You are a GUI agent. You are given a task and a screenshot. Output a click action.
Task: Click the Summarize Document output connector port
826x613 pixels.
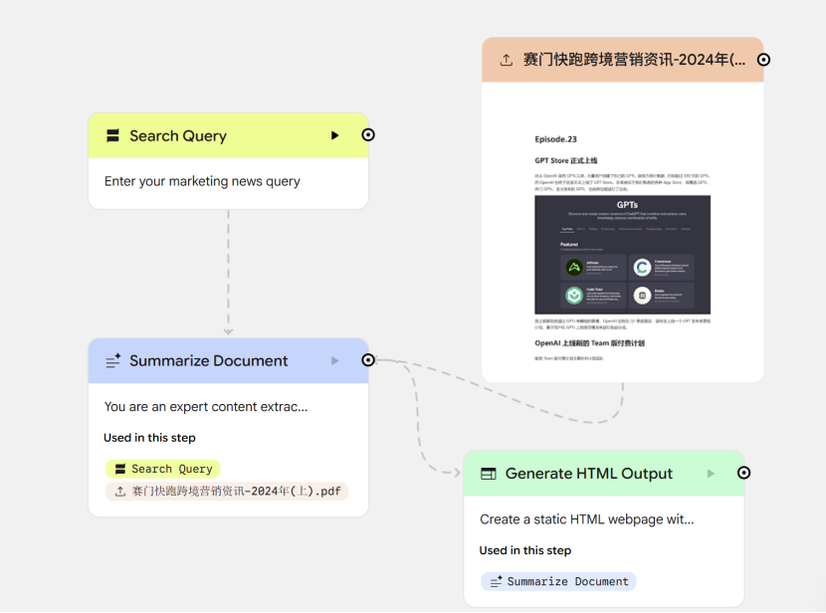pos(368,359)
